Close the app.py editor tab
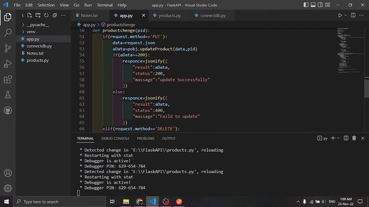369x207 pixels. pyautogui.click(x=144, y=16)
